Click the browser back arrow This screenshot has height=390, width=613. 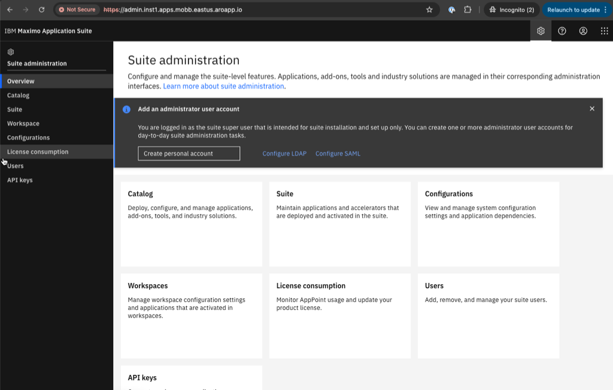coord(10,10)
